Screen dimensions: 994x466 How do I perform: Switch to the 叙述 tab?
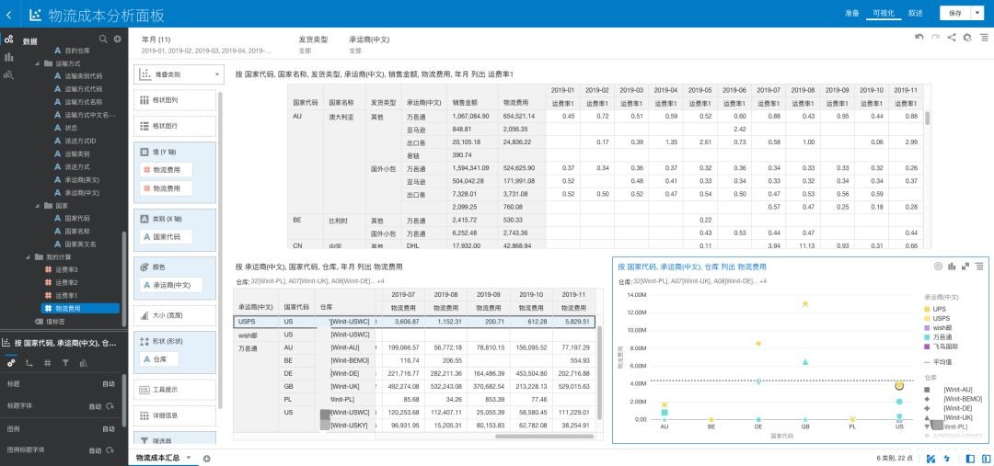coord(915,14)
